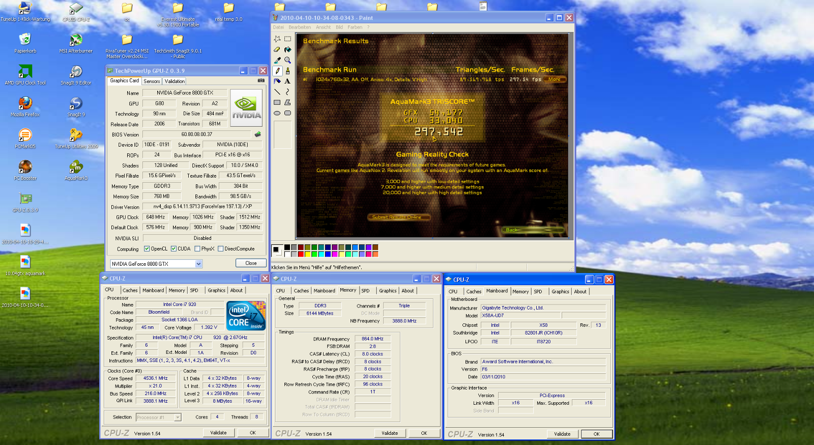Select the CPUID CPU-Z desktop shortcut
The height and width of the screenshot is (445, 814).
point(76,12)
